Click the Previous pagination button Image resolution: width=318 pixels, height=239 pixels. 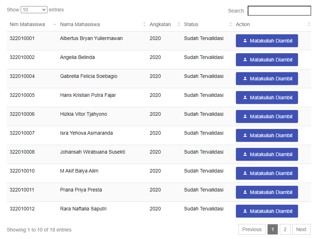[x=252, y=229]
